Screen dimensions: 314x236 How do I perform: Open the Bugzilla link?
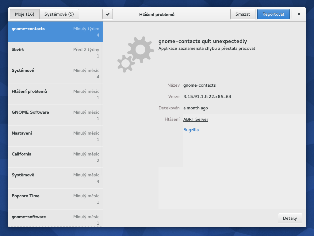[191, 130]
